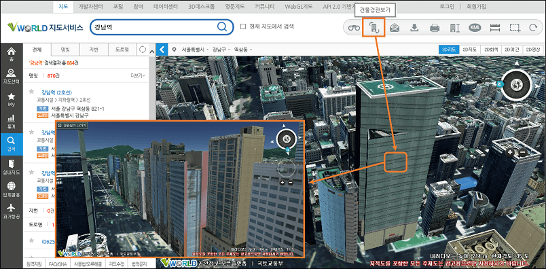
Task: Zoom out with main map minus button
Action: click(x=522, y=152)
